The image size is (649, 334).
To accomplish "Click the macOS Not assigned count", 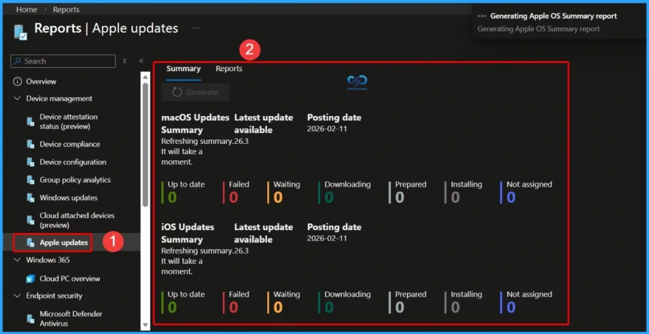I will click(511, 197).
